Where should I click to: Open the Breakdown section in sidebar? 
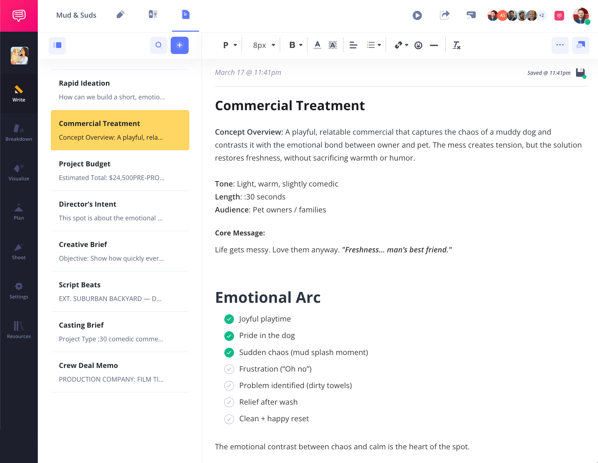click(x=19, y=132)
